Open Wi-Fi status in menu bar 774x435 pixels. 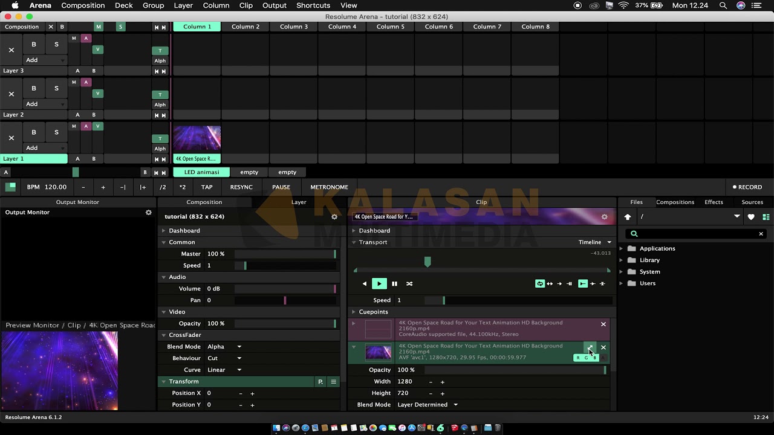623,5
